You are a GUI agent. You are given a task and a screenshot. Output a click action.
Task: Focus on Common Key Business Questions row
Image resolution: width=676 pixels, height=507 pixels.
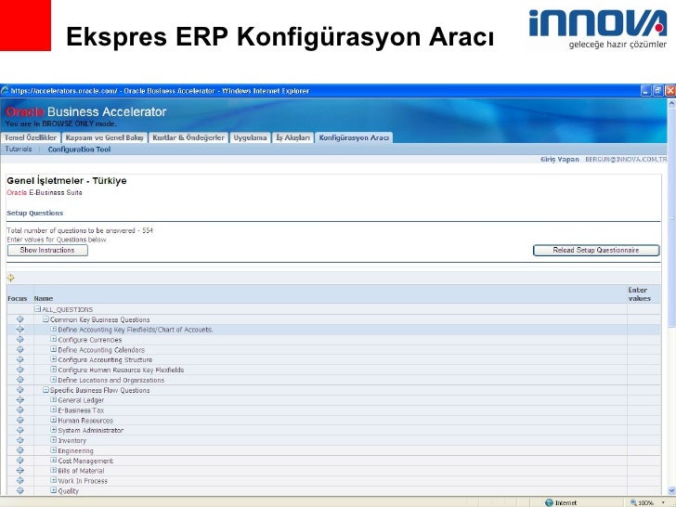point(20,319)
